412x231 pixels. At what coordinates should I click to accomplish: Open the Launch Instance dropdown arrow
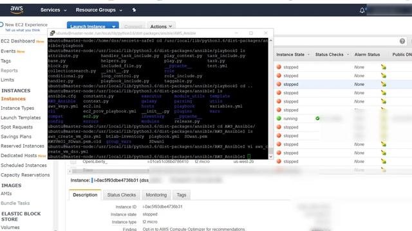point(114,26)
